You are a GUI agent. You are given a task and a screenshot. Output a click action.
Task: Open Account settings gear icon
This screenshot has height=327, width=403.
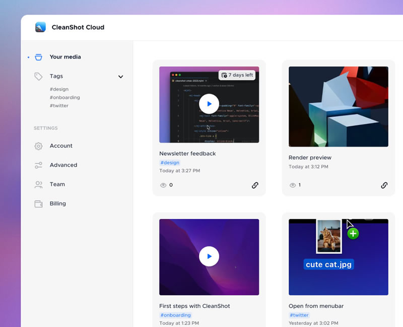pyautogui.click(x=38, y=146)
